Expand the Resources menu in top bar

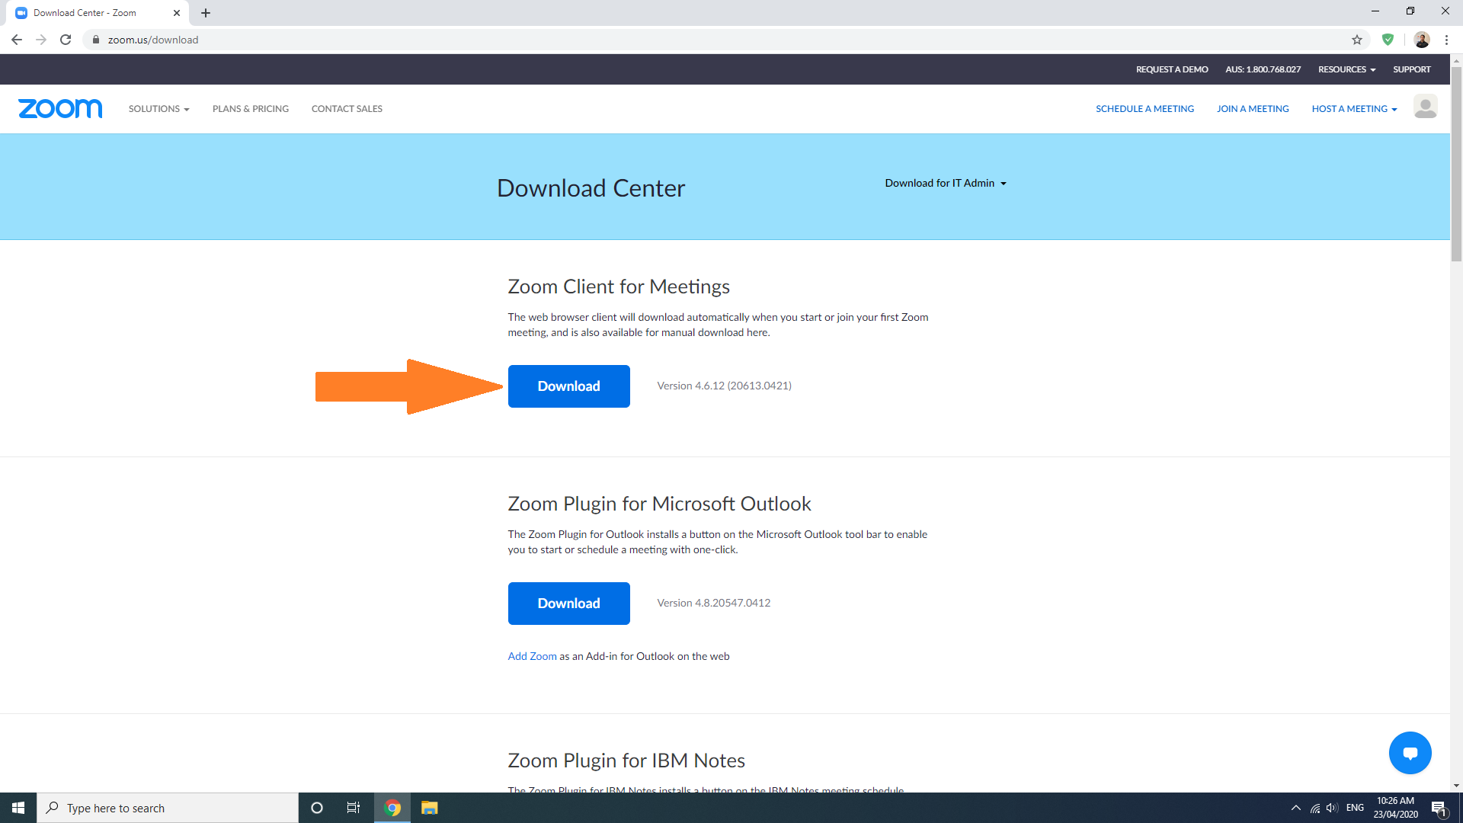tap(1346, 69)
